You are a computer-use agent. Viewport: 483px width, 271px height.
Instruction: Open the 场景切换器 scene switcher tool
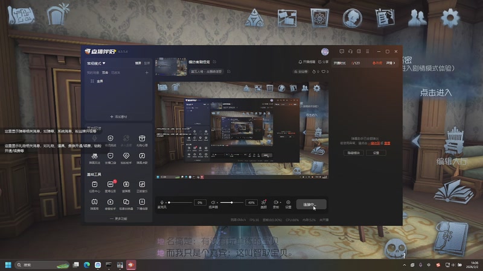click(x=126, y=204)
